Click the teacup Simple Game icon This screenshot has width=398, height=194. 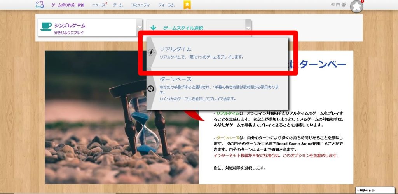point(46,26)
